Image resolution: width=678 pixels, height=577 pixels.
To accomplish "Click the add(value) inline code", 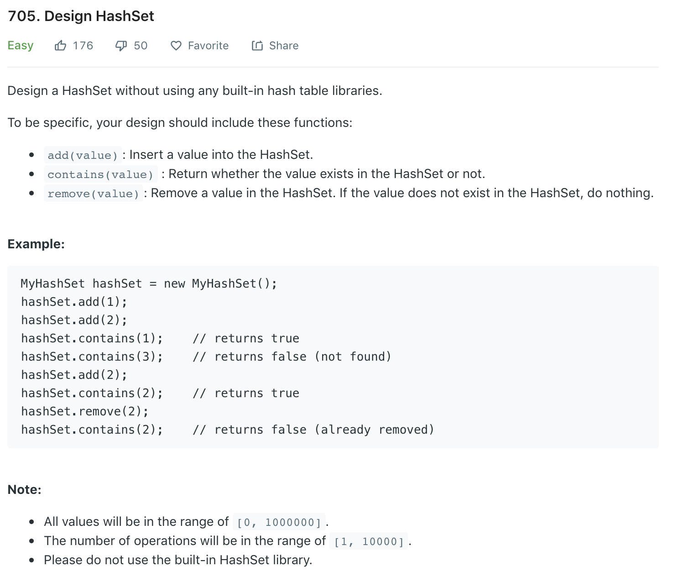I will click(x=83, y=155).
